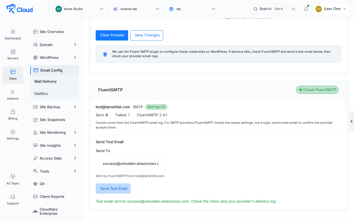This screenshot has height=222, width=355.
Task: Click the Site Overview icon
Action: point(35,32)
